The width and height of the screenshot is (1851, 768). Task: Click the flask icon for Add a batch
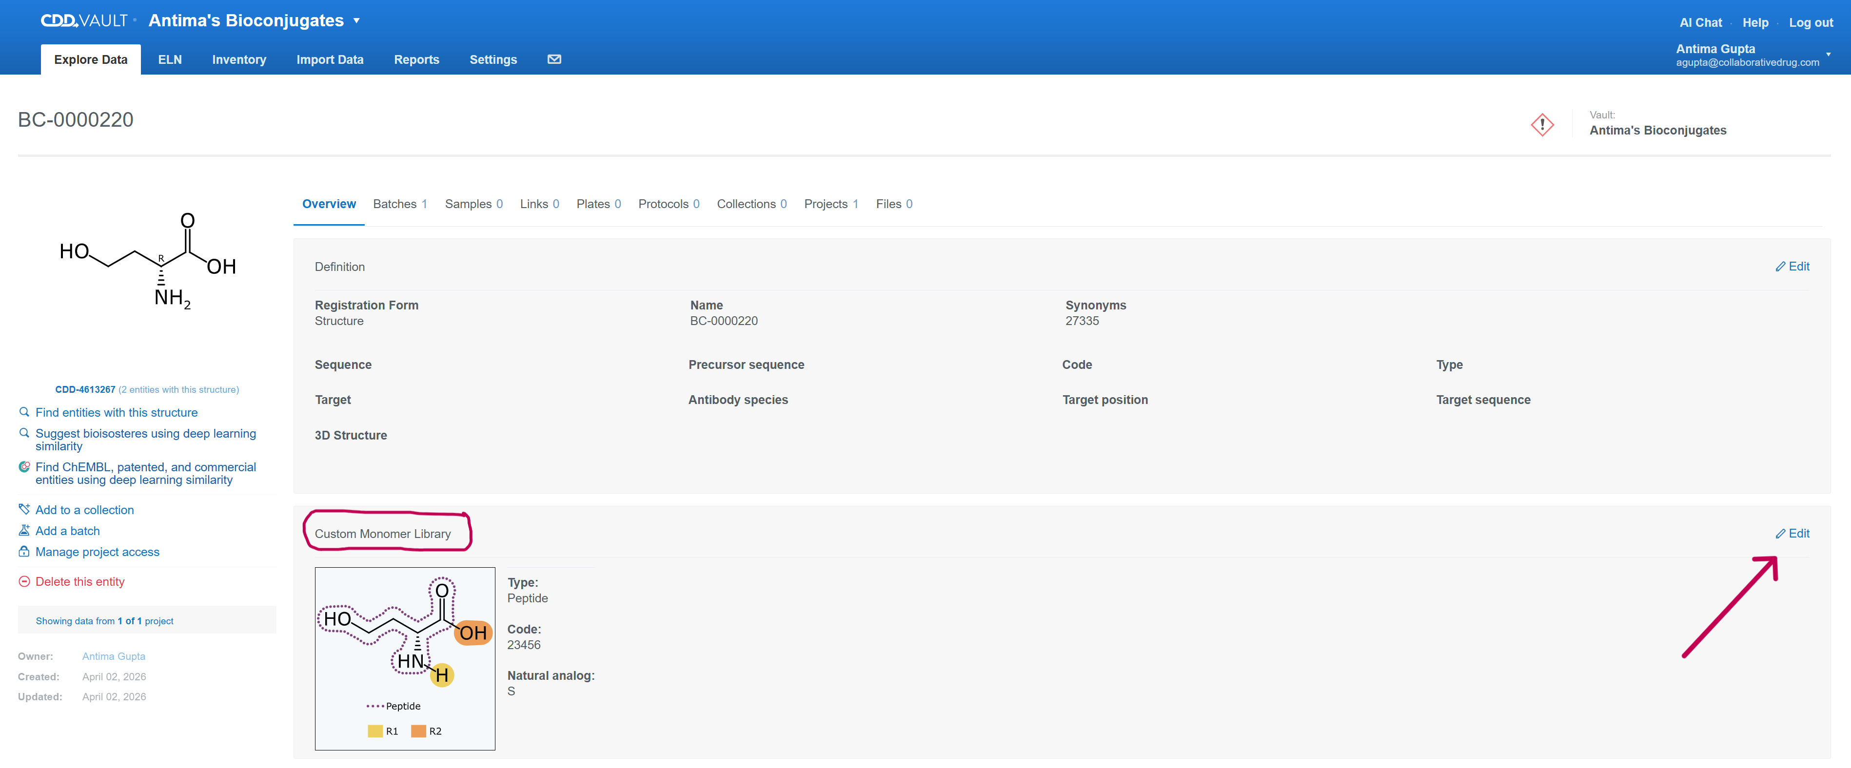(x=24, y=530)
